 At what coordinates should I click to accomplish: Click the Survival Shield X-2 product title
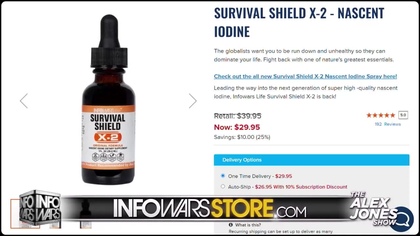[299, 22]
